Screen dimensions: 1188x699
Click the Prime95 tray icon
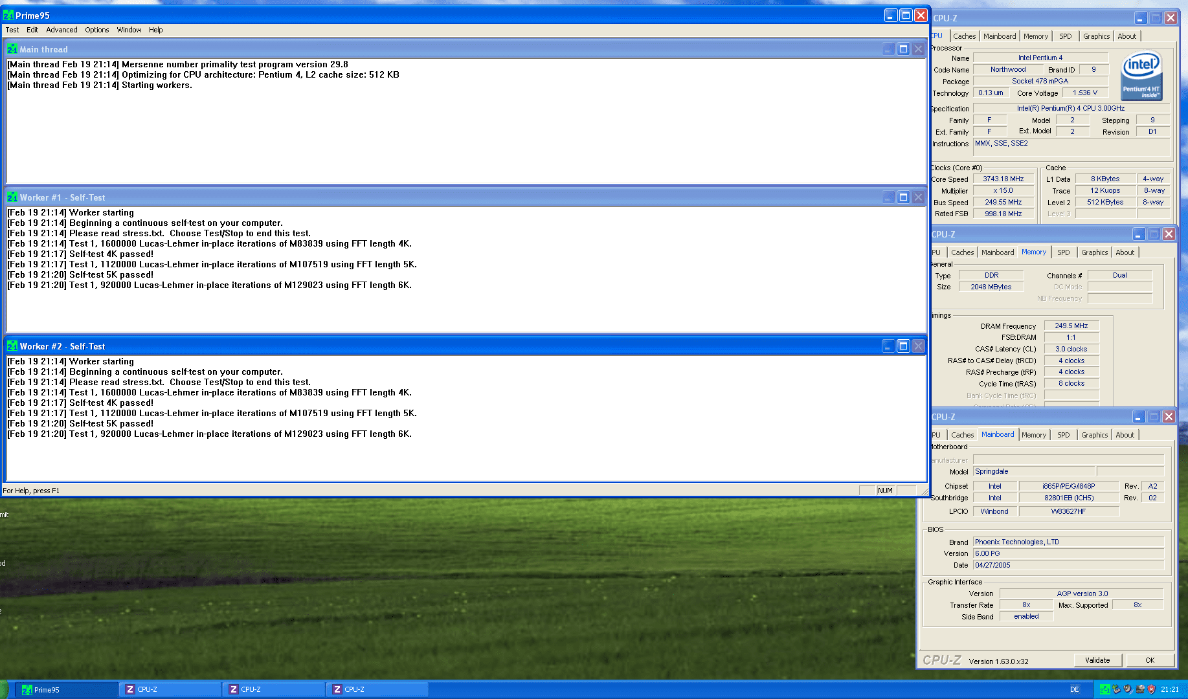(x=1105, y=690)
